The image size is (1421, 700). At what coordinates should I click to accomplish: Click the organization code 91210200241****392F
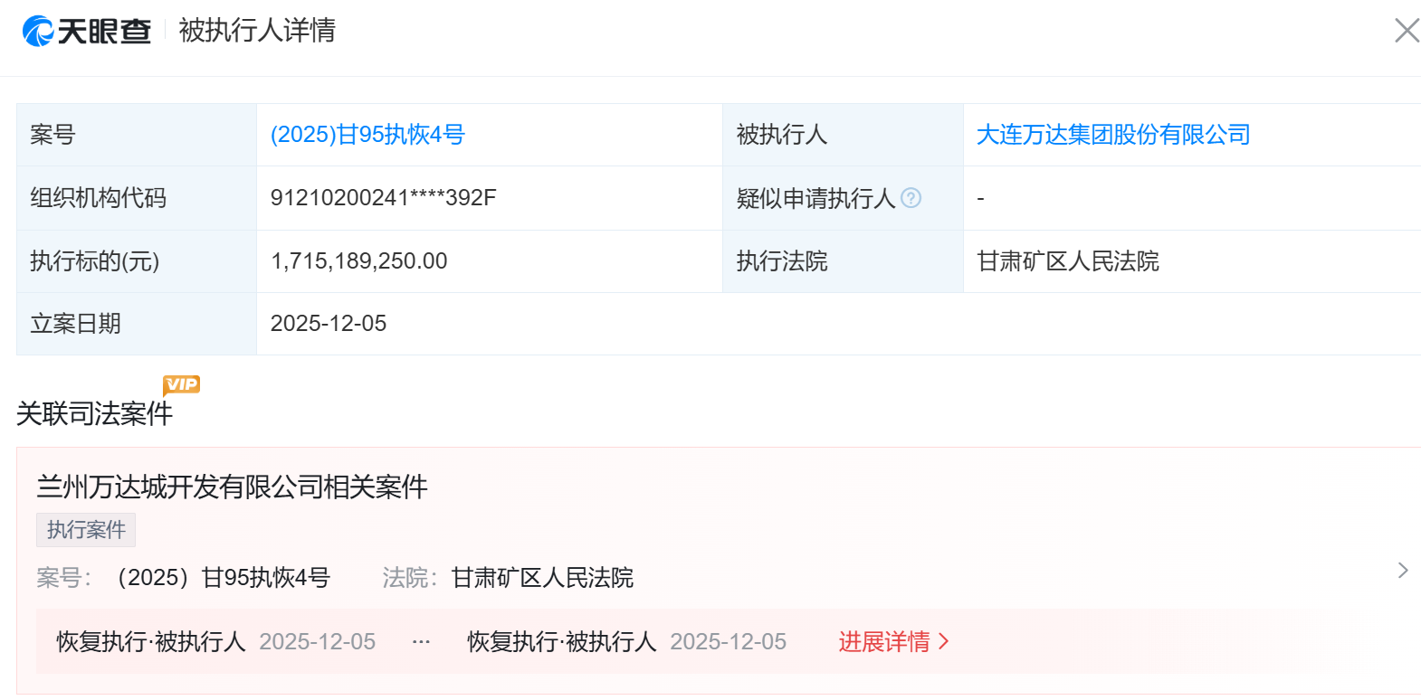coord(384,198)
